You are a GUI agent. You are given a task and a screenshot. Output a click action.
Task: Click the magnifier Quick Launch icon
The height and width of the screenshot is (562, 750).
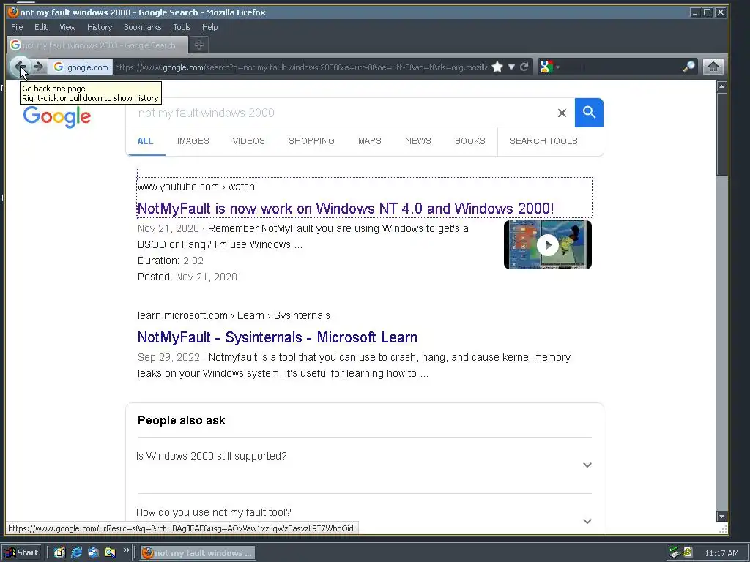tap(110, 552)
